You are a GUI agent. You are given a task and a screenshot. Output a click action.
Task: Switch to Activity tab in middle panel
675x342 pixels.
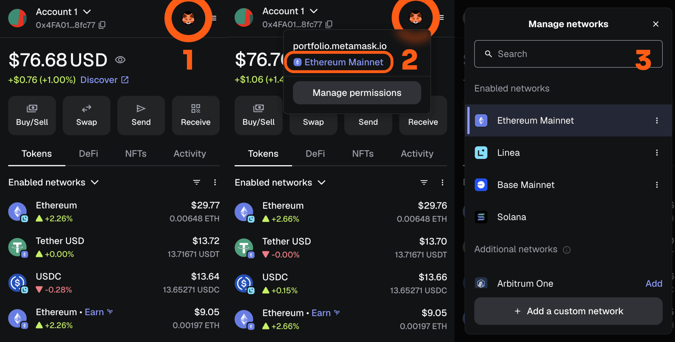click(x=417, y=153)
